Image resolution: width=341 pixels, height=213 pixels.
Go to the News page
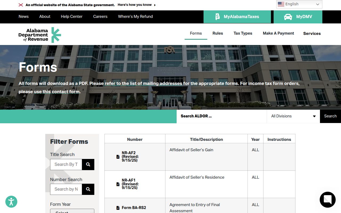point(23,17)
